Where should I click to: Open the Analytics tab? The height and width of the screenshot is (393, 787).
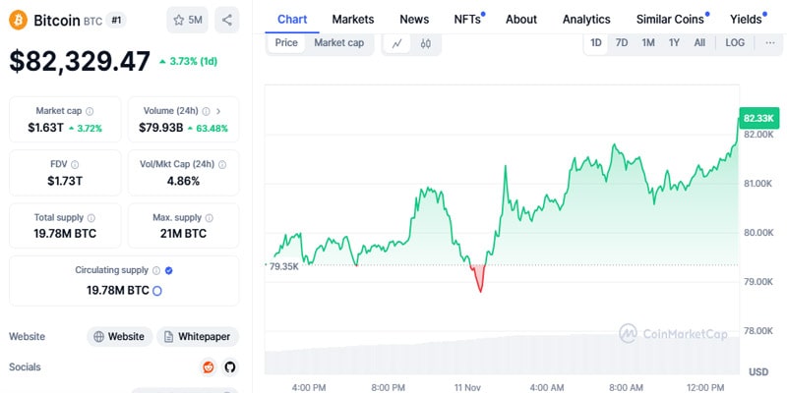pos(586,20)
